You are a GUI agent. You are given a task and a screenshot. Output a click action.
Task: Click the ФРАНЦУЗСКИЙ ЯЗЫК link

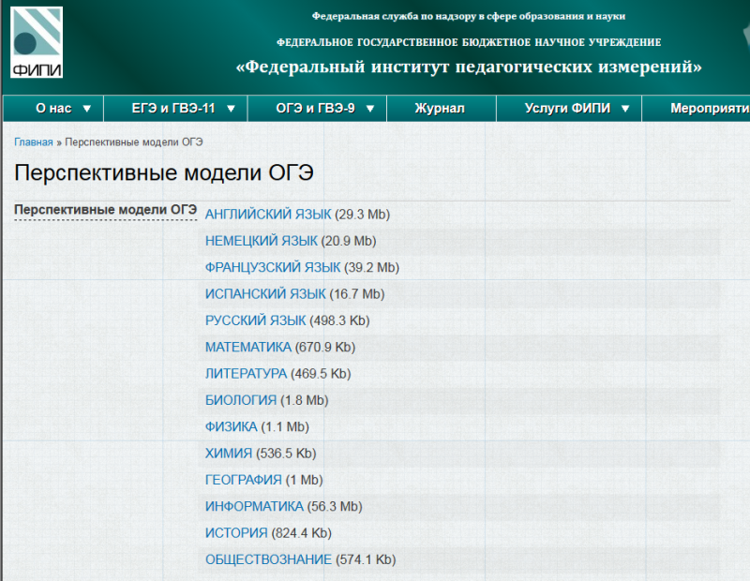point(273,267)
